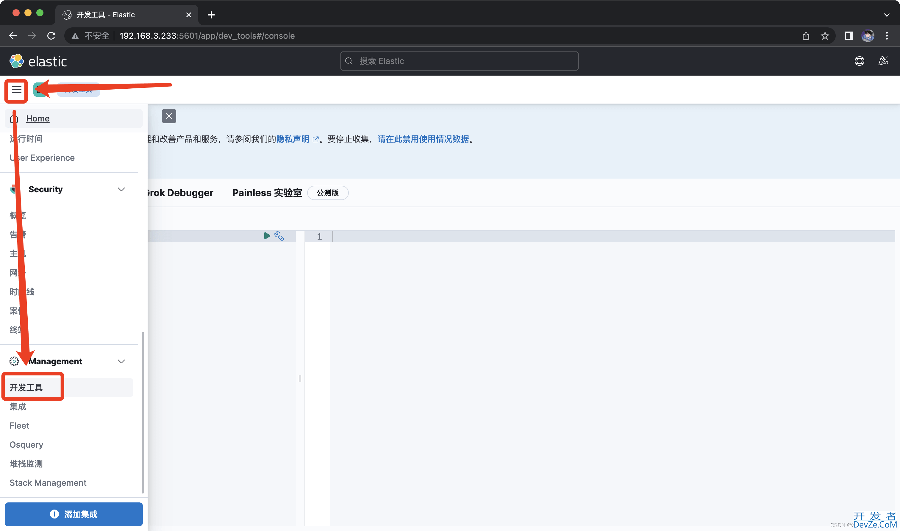
Task: Run the request with the green play icon
Action: [267, 236]
